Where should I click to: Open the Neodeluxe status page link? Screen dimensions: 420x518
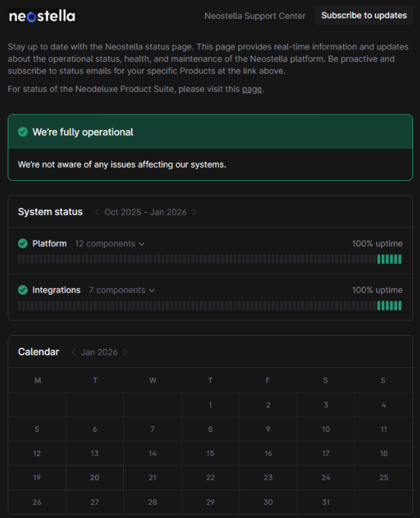coord(252,89)
